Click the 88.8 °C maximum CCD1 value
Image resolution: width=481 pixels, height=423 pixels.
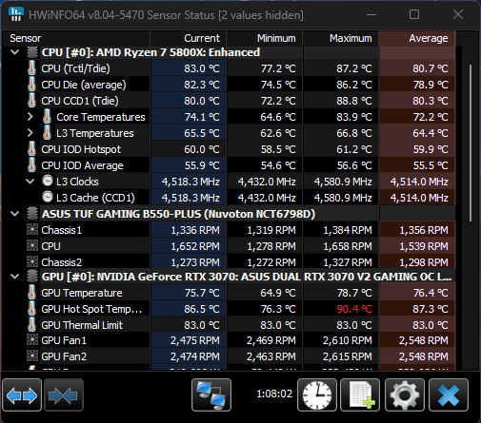click(354, 101)
